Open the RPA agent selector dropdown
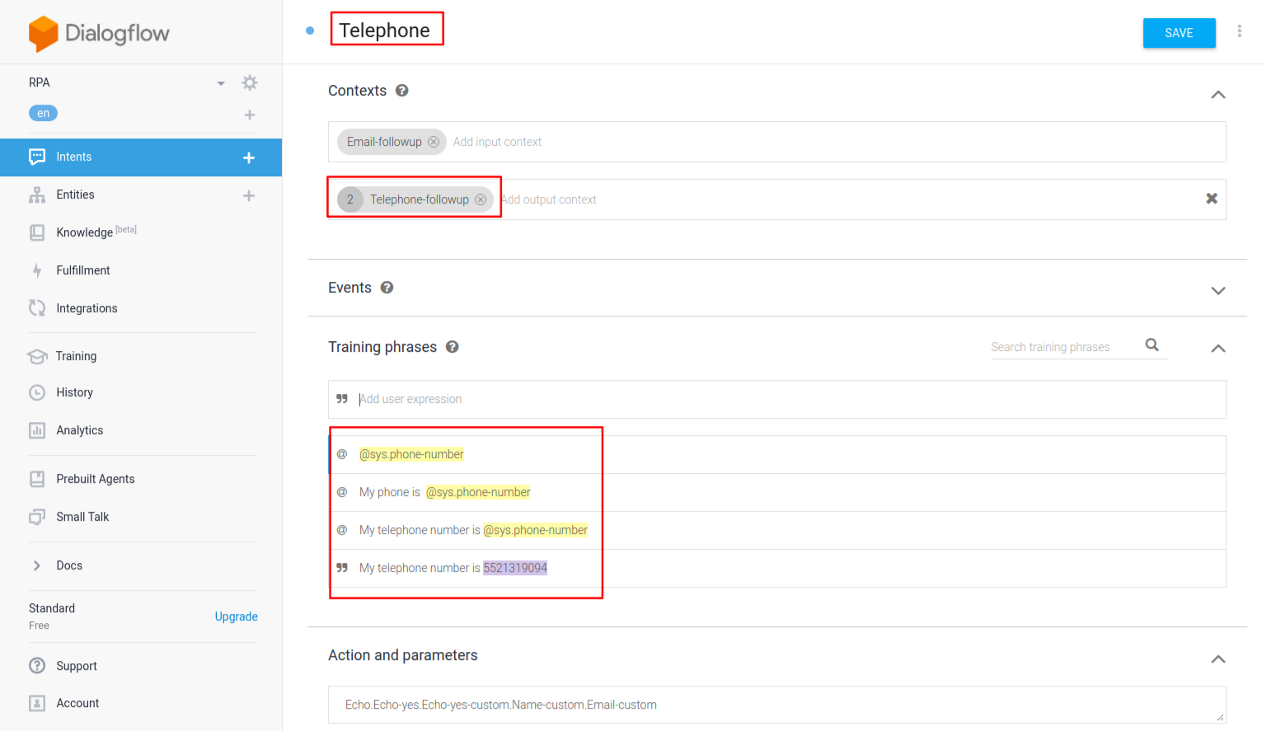 221,83
